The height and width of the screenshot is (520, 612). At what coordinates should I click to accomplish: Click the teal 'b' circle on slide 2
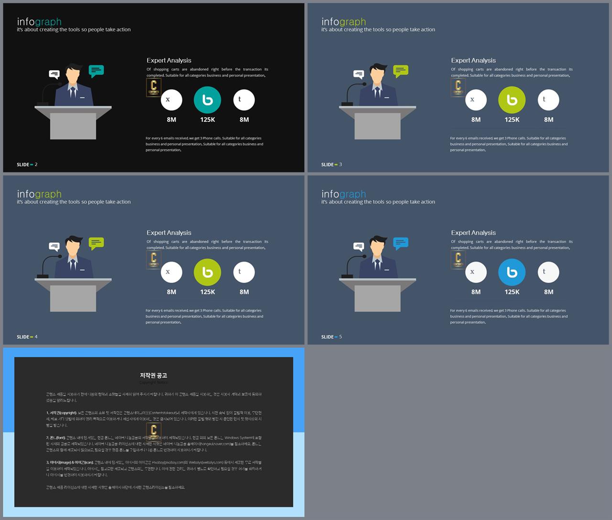[208, 100]
